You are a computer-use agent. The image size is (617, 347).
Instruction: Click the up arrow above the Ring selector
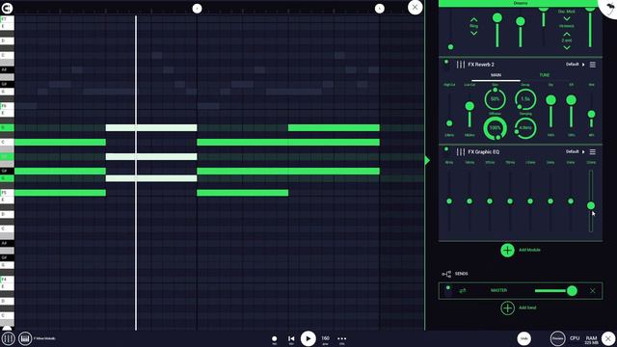tap(473, 19)
